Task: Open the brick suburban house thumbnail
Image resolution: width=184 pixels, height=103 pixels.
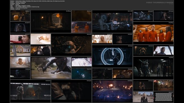Action: [20, 51]
